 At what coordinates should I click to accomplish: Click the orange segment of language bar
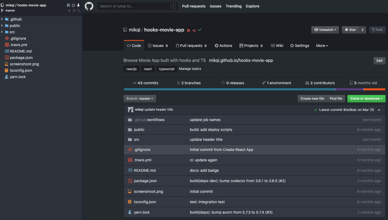(375, 89)
